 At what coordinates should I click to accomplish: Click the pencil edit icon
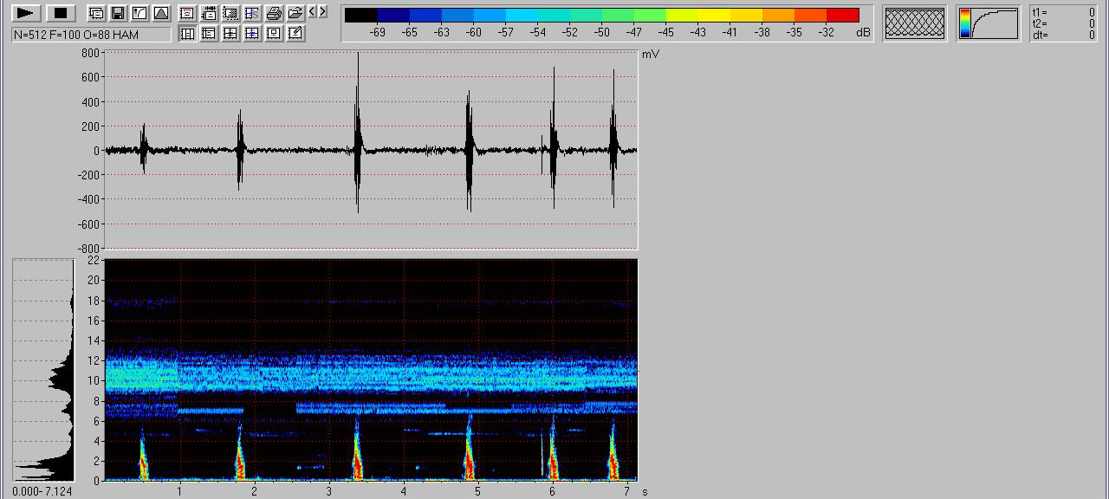tap(295, 34)
